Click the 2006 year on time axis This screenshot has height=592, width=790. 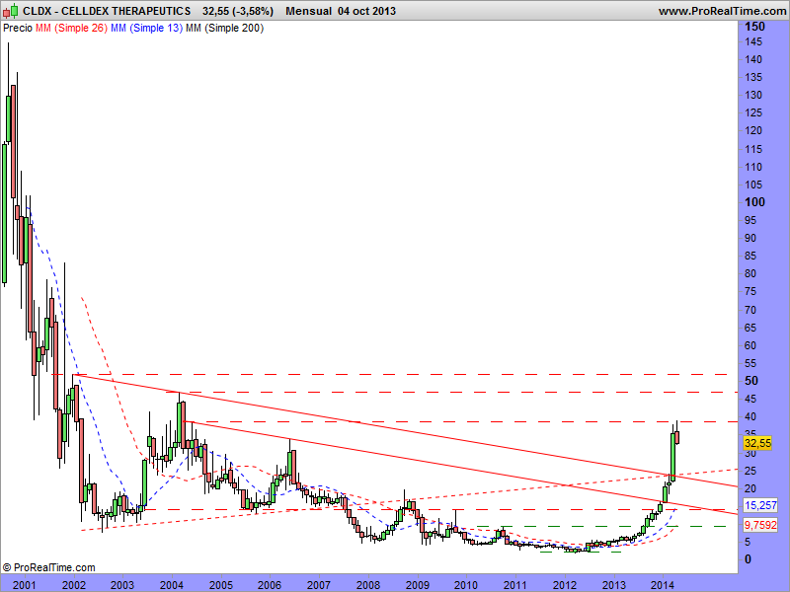point(270,585)
